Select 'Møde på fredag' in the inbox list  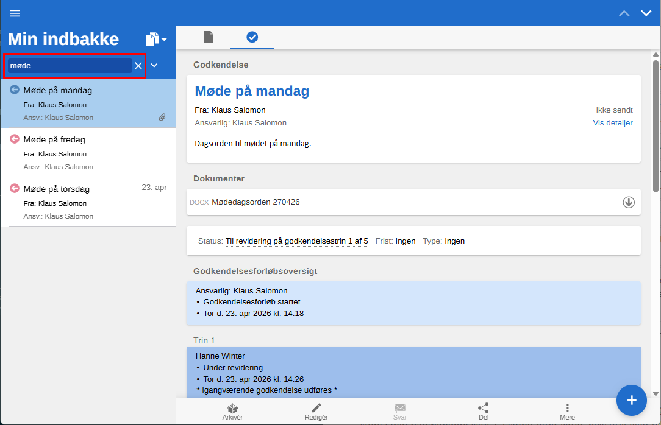[x=88, y=152]
